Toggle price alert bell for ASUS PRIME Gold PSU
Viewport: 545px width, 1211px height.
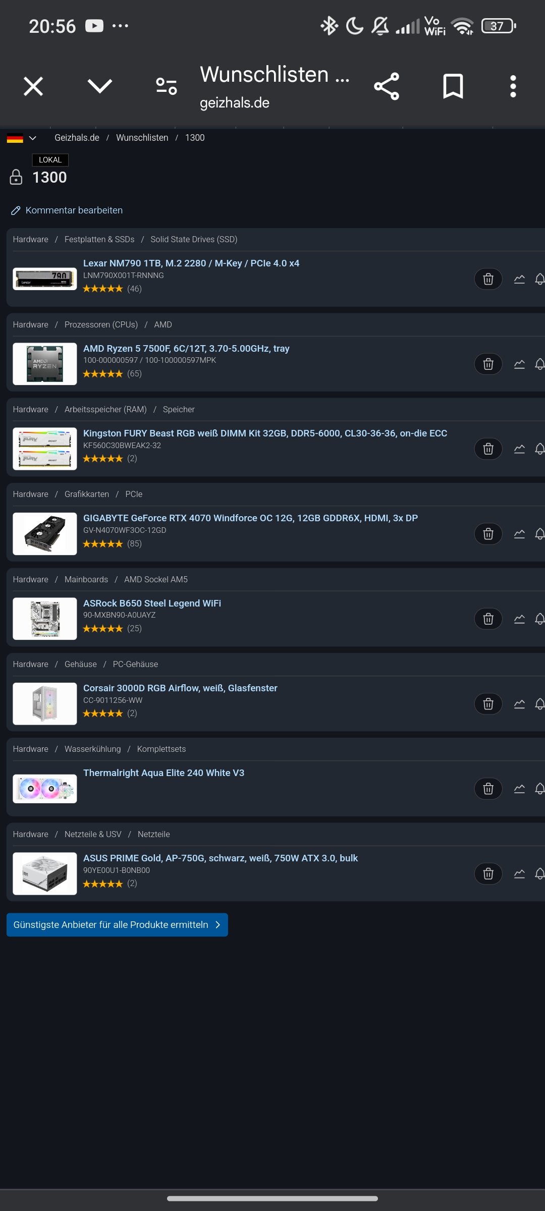tap(539, 873)
